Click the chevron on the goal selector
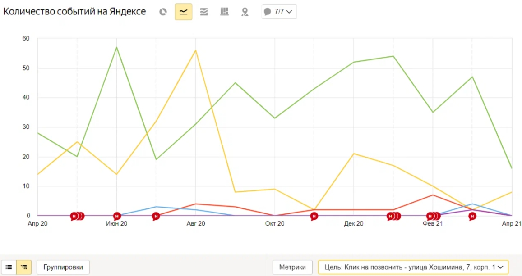 coord(500,267)
